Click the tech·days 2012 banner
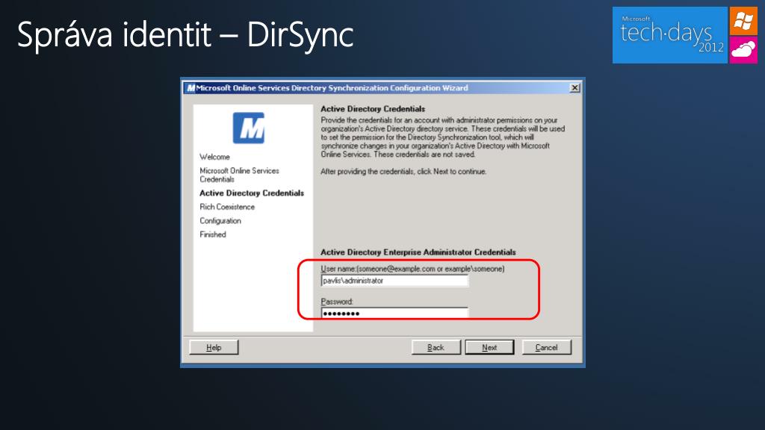Viewport: 765px width, 430px height. [x=670, y=35]
